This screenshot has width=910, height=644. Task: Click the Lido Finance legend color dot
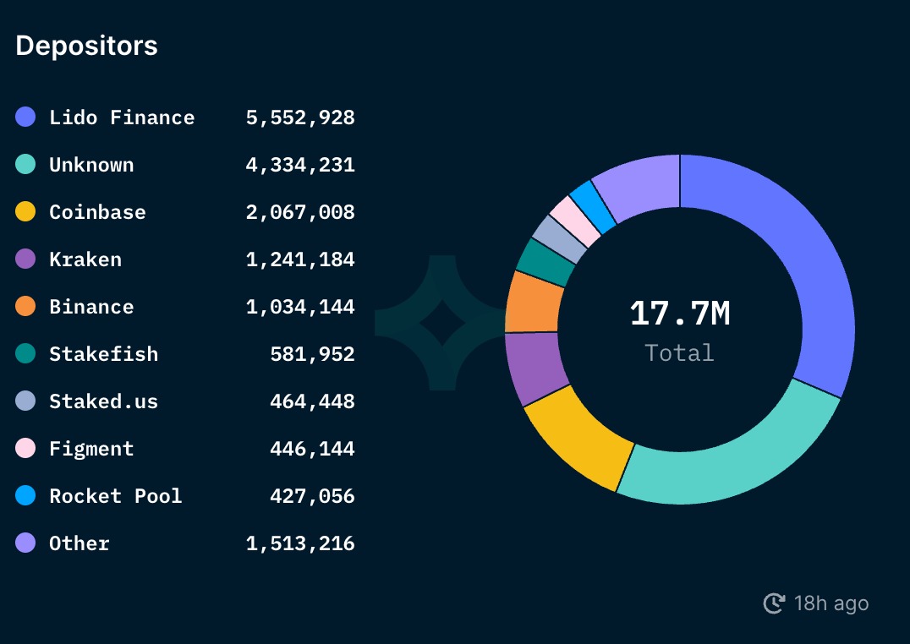tap(25, 117)
